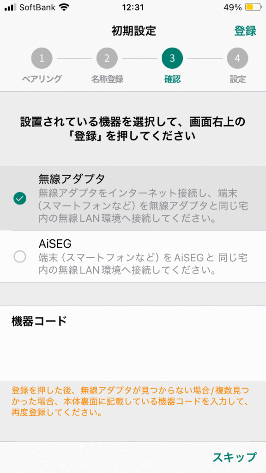The height and width of the screenshot is (473, 266).
Task: Select the AiSEG radio button
Action: pos(20,257)
